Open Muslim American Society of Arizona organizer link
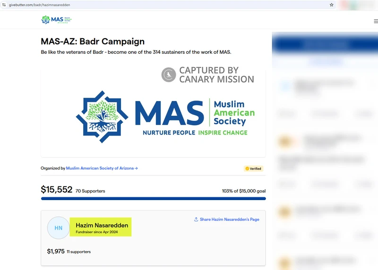Image resolution: width=378 pixels, height=270 pixels. point(100,169)
